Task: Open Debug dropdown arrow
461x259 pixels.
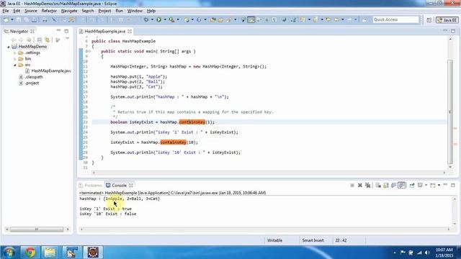Action: (152, 19)
